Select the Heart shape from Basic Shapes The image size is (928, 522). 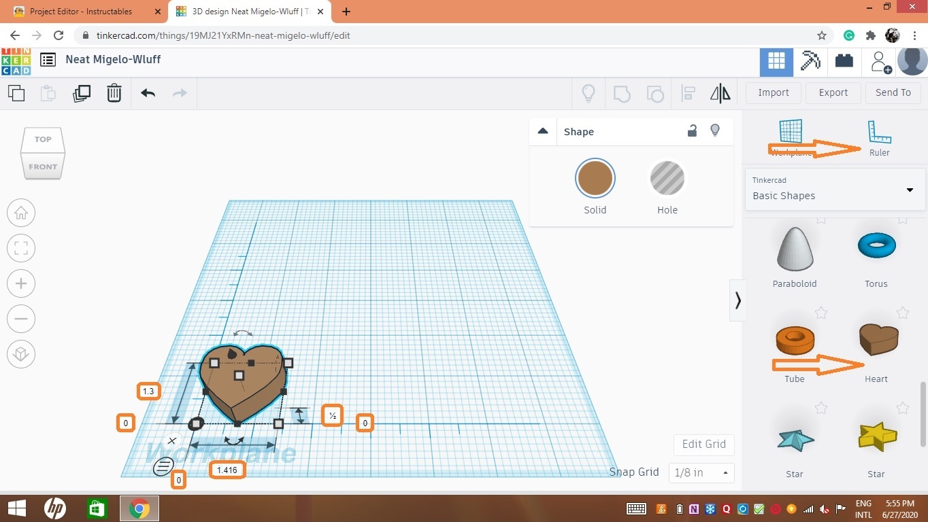coord(876,340)
